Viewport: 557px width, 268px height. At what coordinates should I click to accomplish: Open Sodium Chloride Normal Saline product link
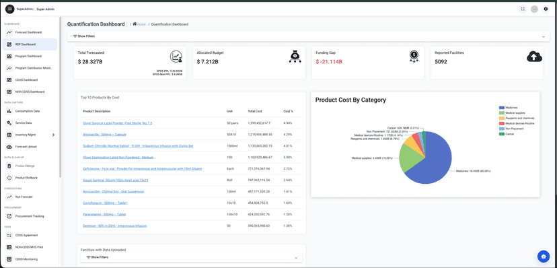coord(139,145)
